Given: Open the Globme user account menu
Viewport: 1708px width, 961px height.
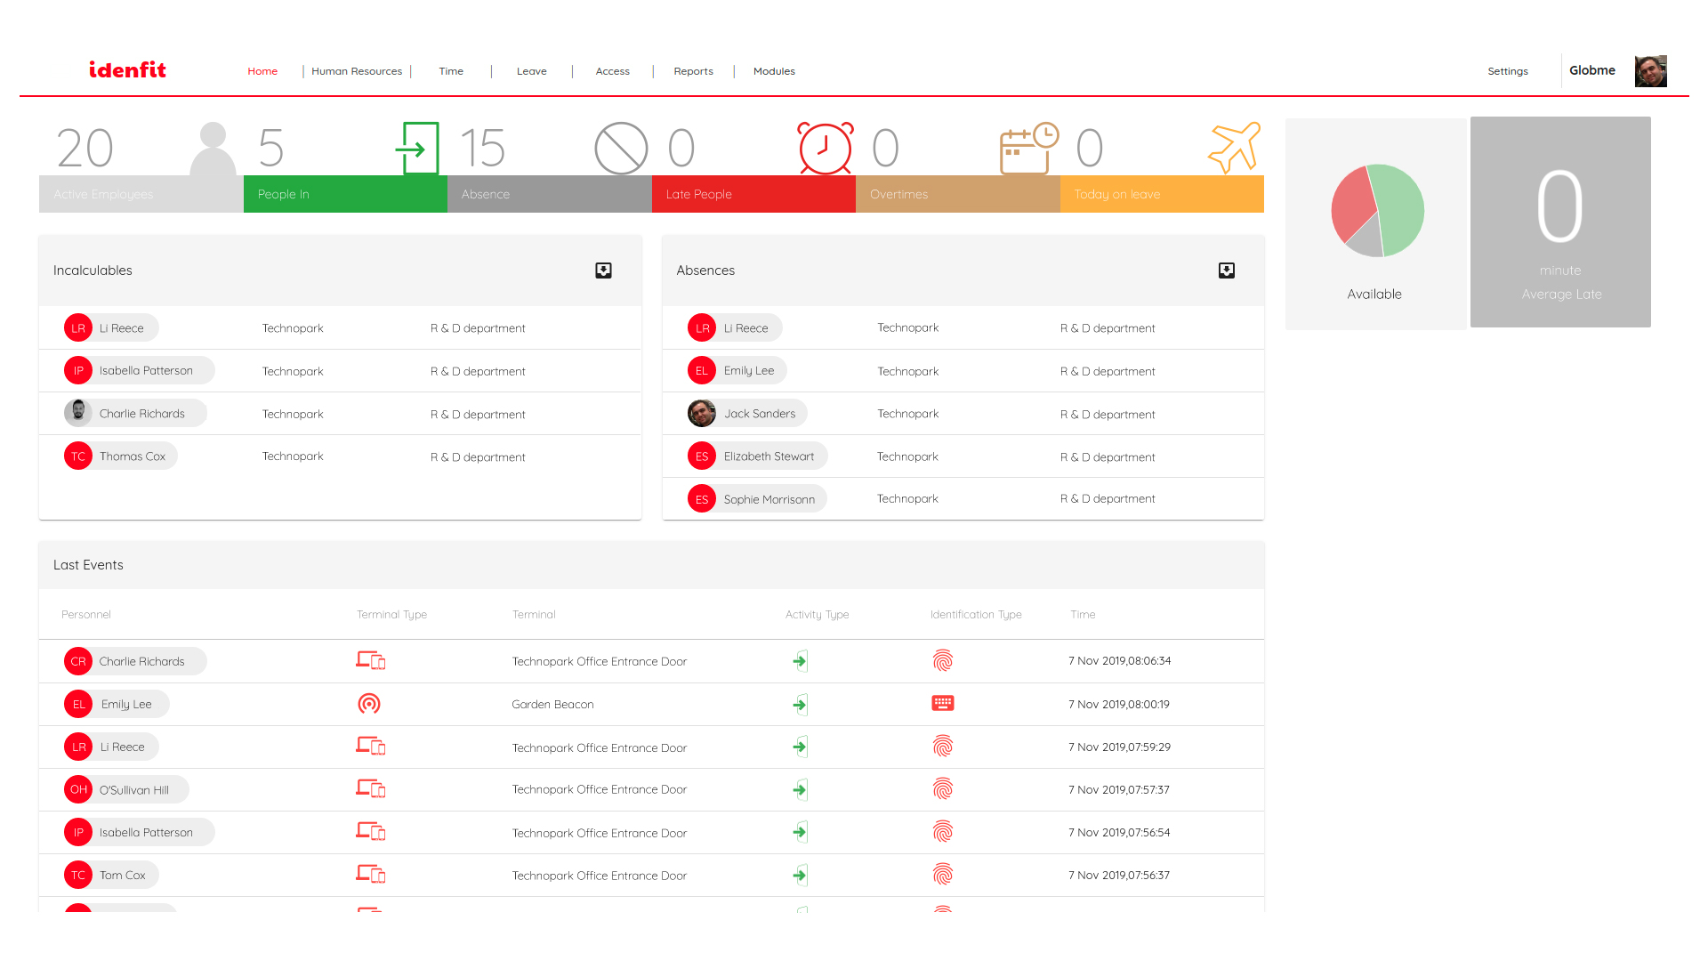Looking at the screenshot, I should click(x=1591, y=71).
